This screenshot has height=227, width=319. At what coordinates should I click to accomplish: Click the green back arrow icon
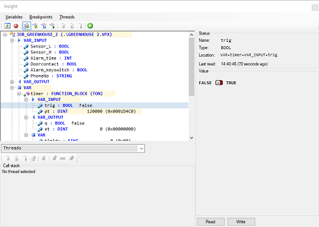(90, 26)
